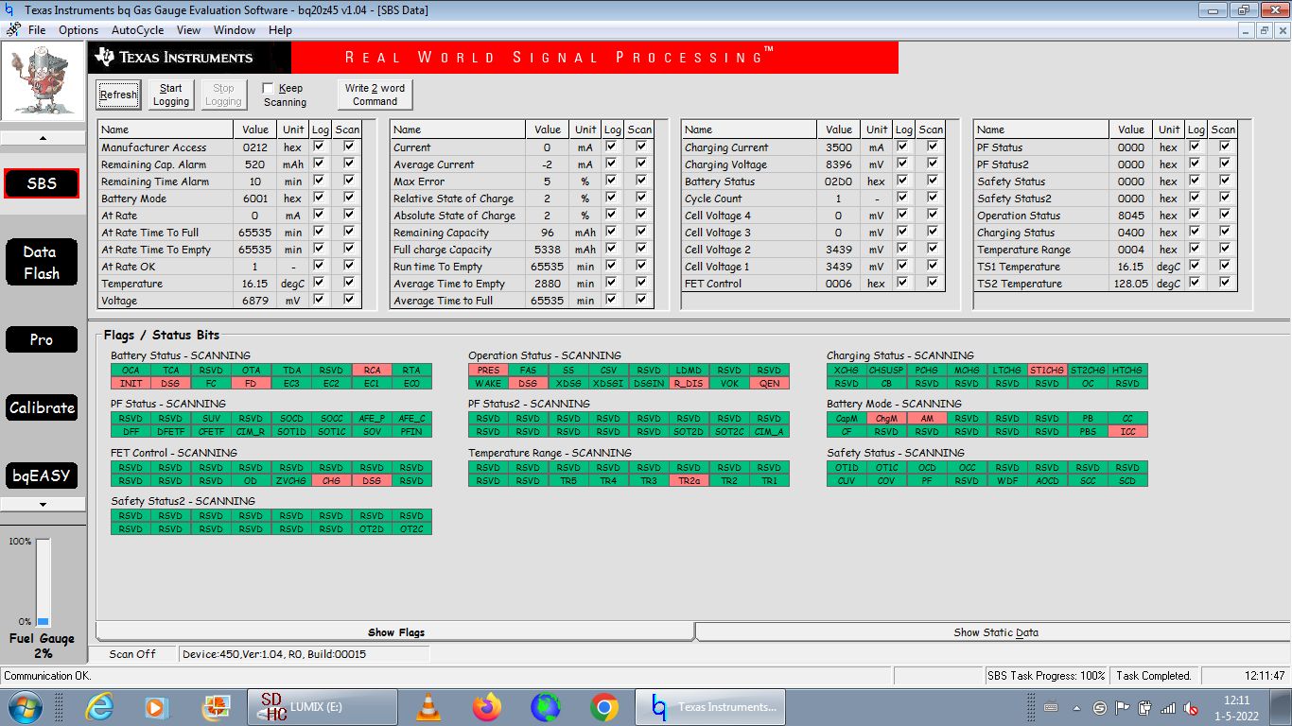Click the red ST1CHG bit in Charging Status
The width and height of the screenshot is (1292, 726).
[x=1047, y=371]
